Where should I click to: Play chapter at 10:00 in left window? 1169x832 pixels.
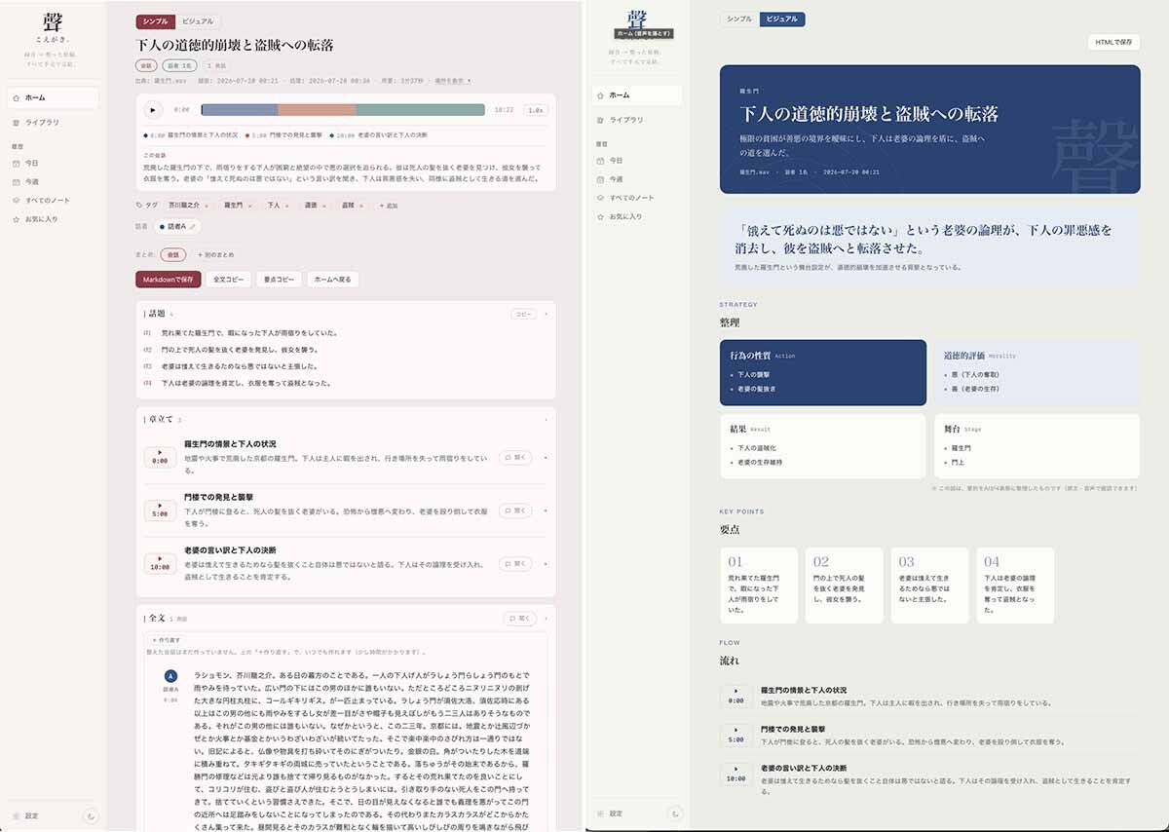(x=160, y=563)
